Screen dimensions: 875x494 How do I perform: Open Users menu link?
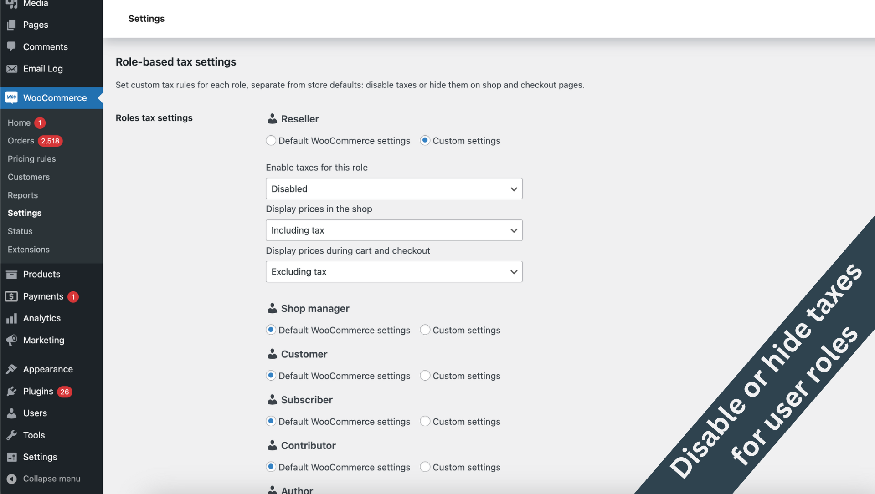point(35,413)
